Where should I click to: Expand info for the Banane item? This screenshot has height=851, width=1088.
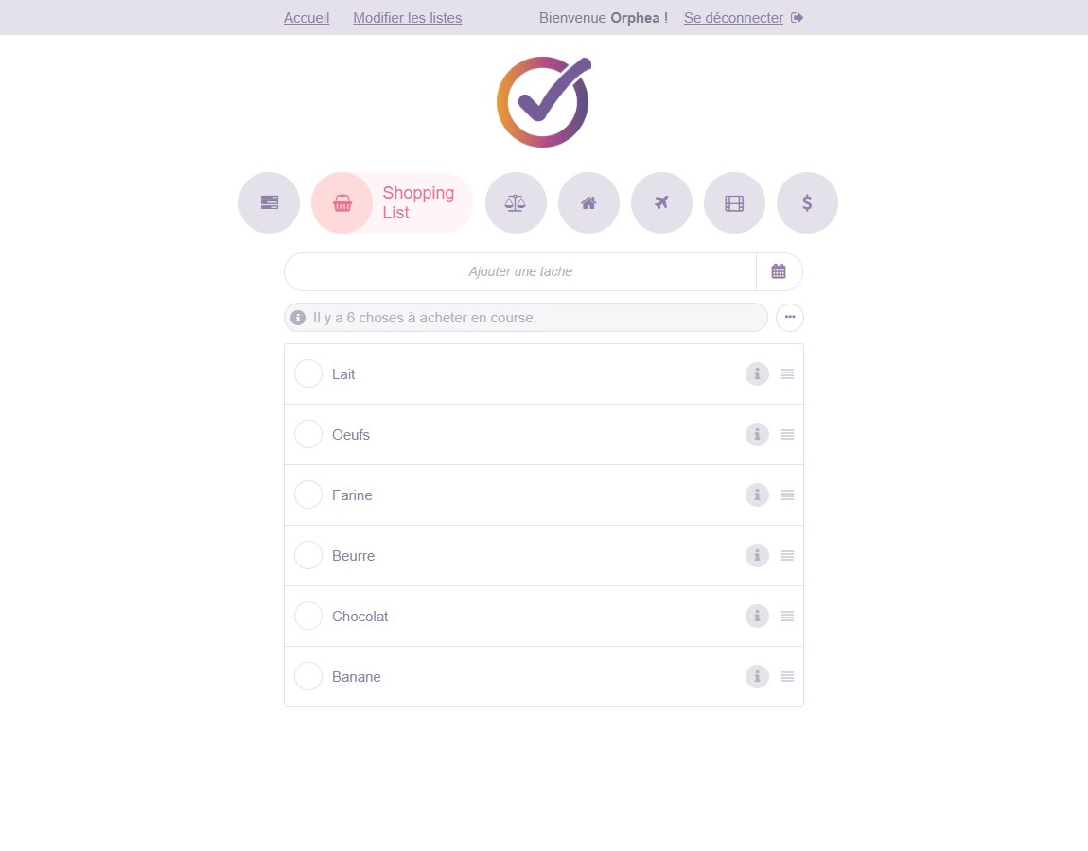tap(757, 677)
